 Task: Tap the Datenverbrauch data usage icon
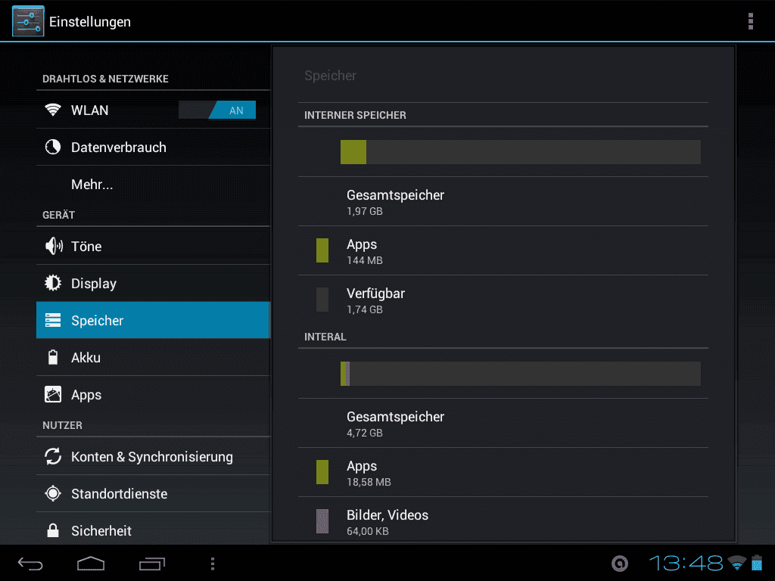pyautogui.click(x=53, y=147)
